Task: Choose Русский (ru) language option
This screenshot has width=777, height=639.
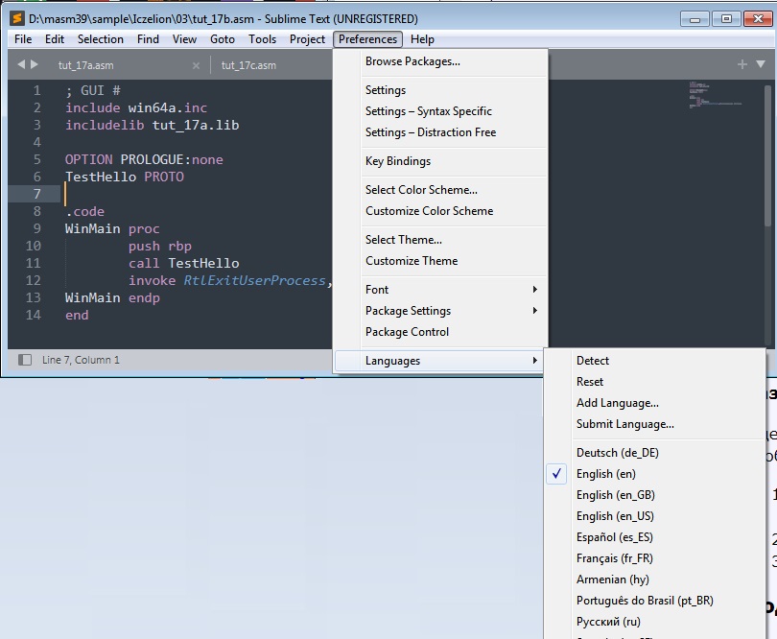Action: [x=608, y=622]
